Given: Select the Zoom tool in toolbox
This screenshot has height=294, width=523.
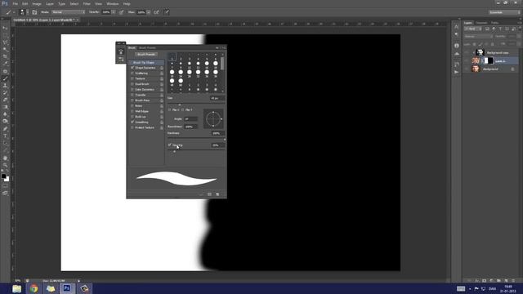Looking at the screenshot, I should click(x=5, y=165).
